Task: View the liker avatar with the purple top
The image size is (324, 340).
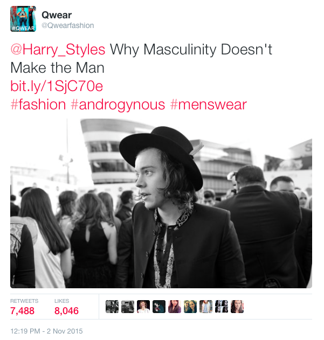Action: pyautogui.click(x=175, y=307)
